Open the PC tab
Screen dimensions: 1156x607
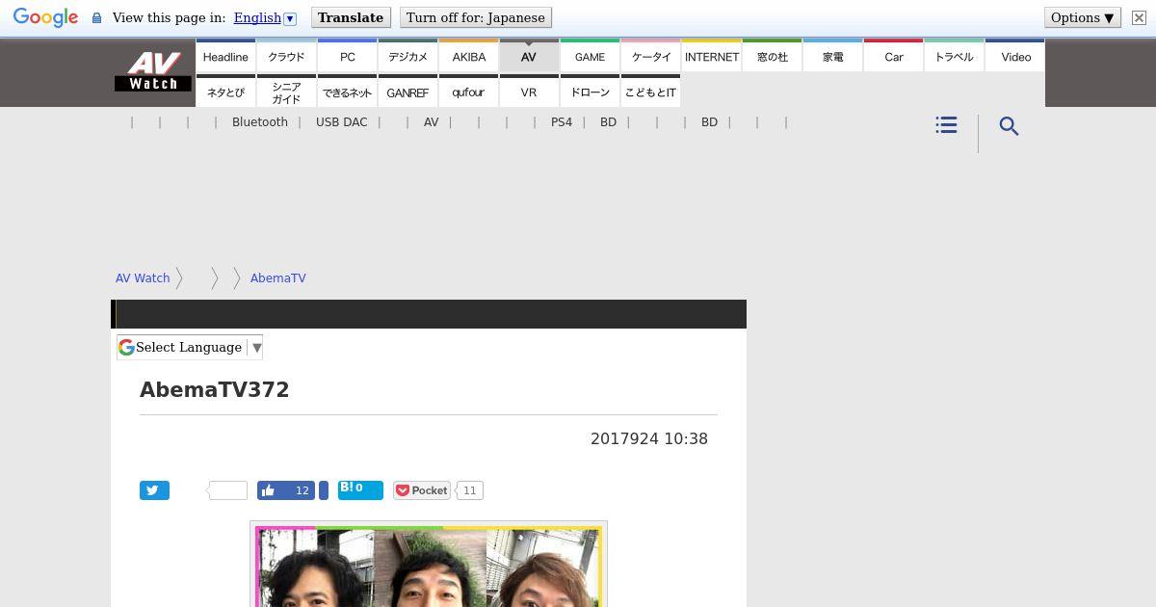[x=347, y=57]
